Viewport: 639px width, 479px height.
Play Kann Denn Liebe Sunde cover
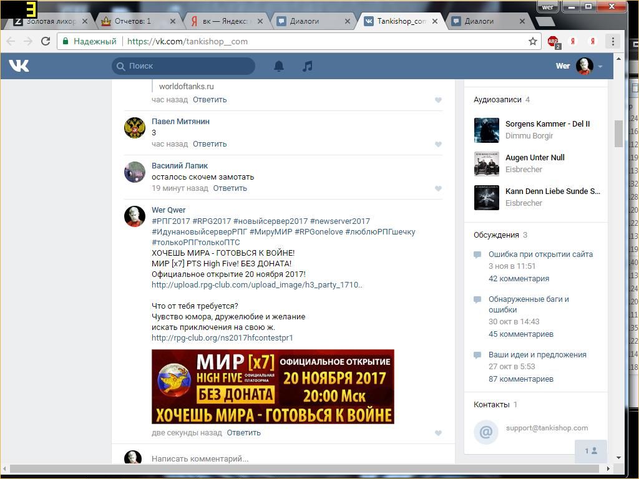(487, 198)
